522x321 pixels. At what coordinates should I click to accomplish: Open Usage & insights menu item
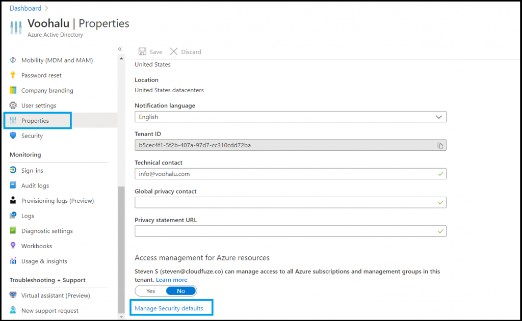click(x=44, y=261)
